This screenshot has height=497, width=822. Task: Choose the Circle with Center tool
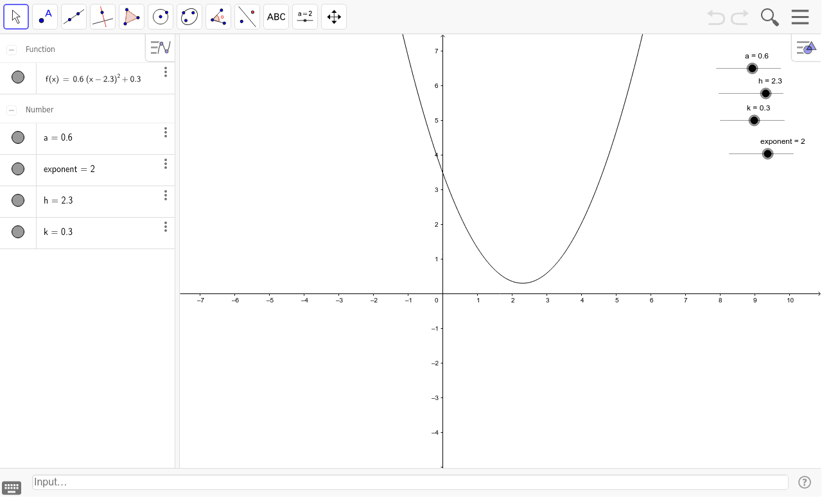tap(160, 17)
